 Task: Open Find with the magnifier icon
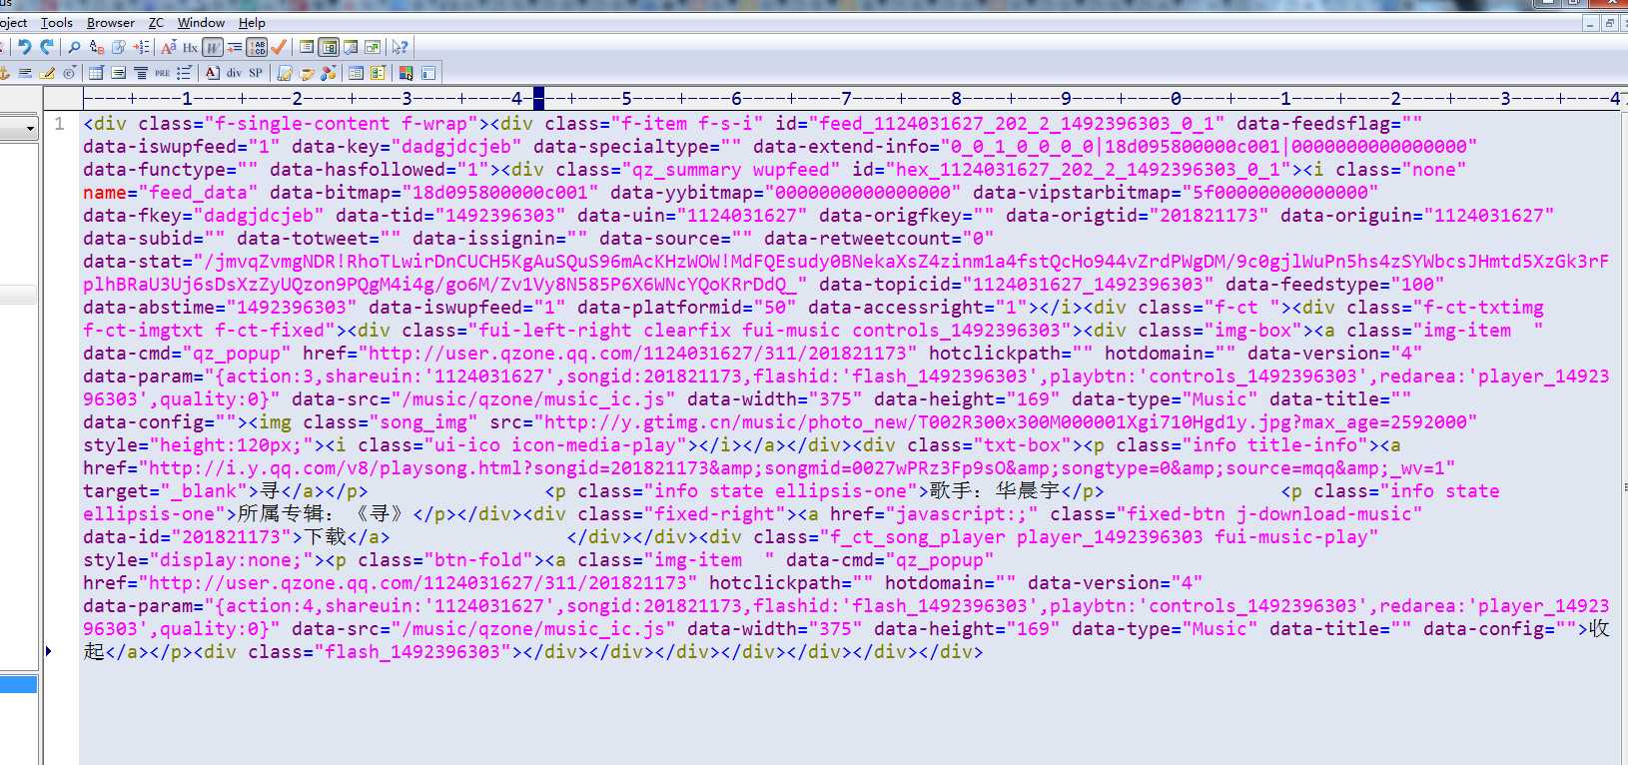(x=74, y=47)
